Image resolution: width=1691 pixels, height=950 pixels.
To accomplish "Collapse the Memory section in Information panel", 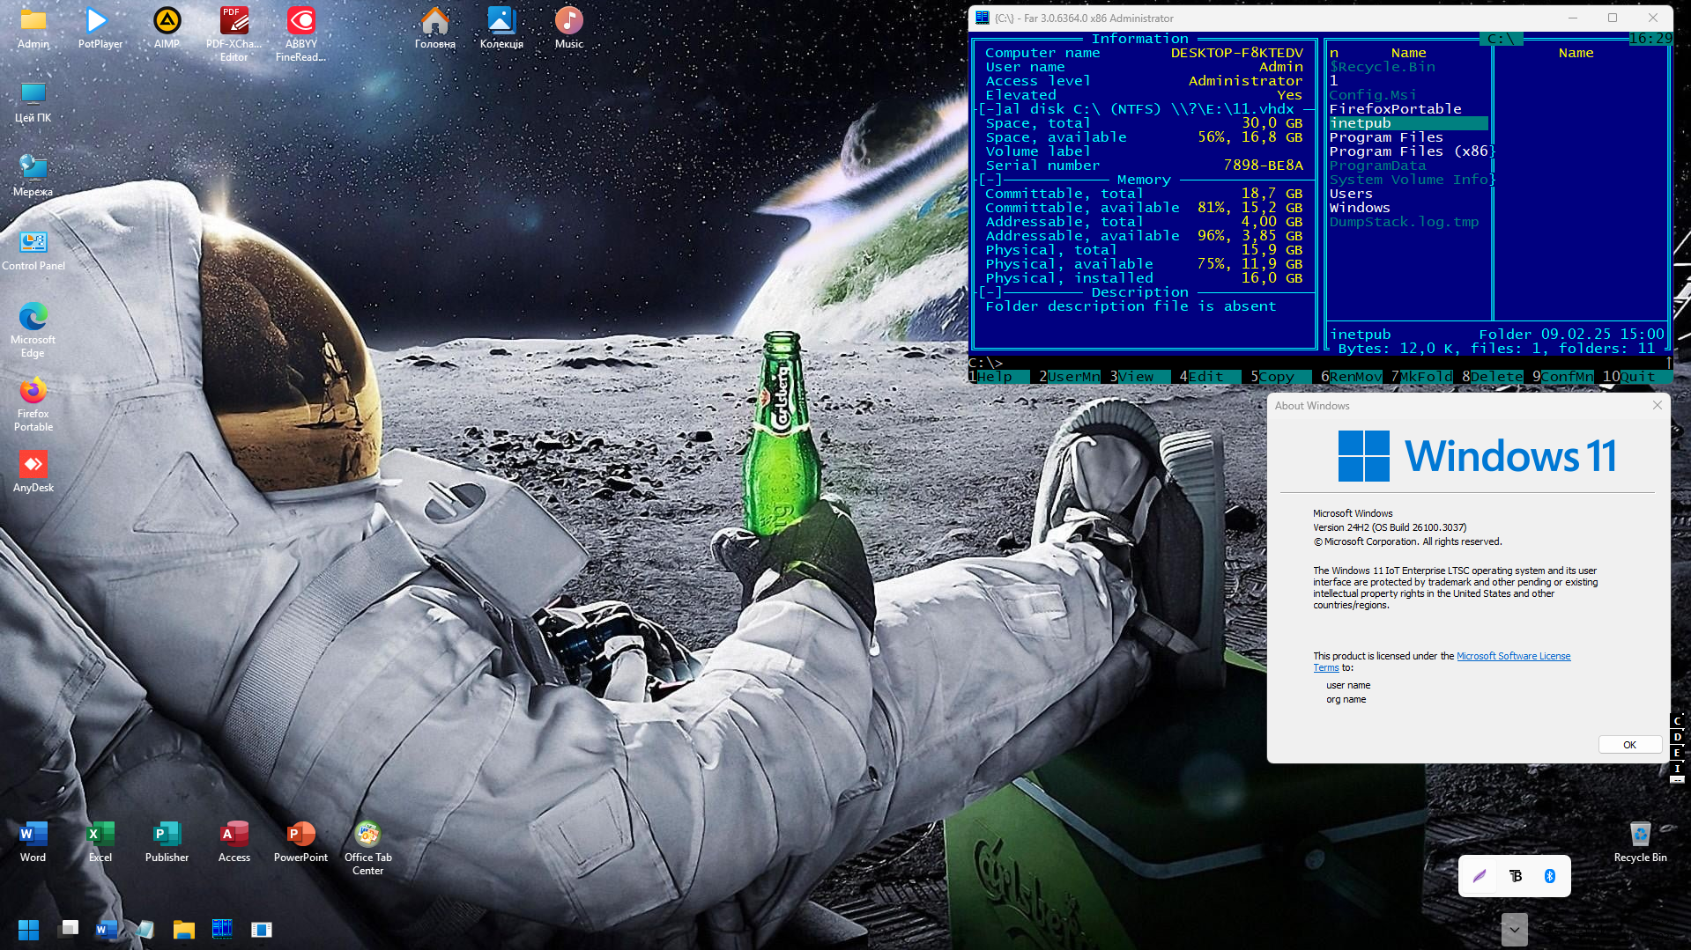I will click(990, 180).
